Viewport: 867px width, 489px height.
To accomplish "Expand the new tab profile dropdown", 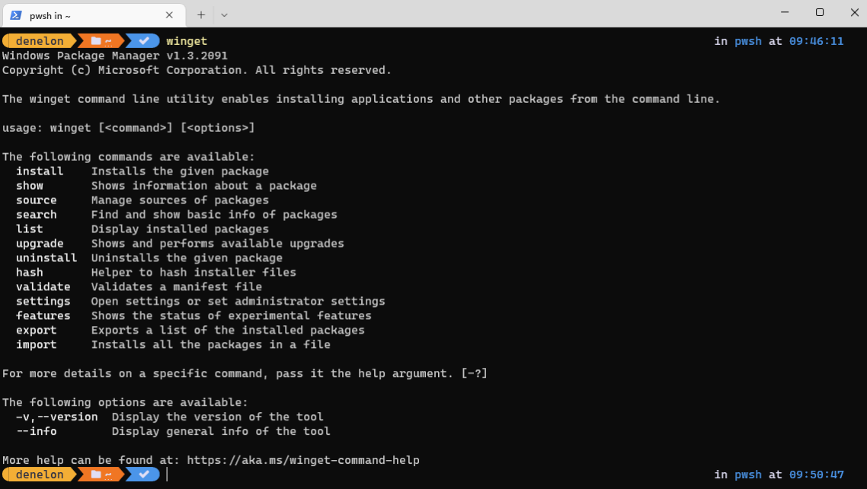I will click(224, 15).
